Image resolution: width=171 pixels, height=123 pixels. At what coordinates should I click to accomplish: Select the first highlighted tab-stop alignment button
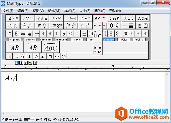(x=17, y=63)
